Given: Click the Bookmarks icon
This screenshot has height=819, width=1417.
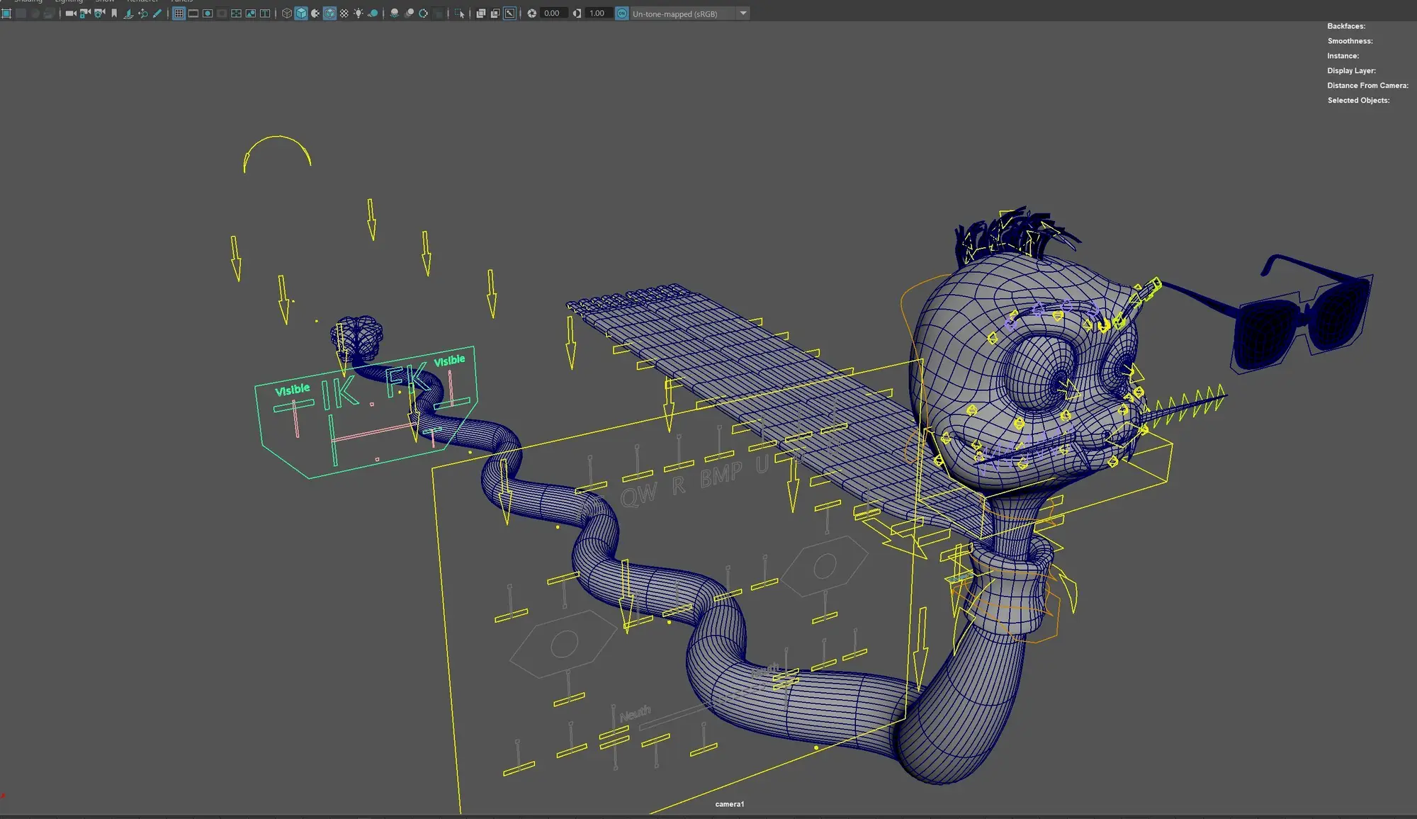Looking at the screenshot, I should click(x=114, y=13).
